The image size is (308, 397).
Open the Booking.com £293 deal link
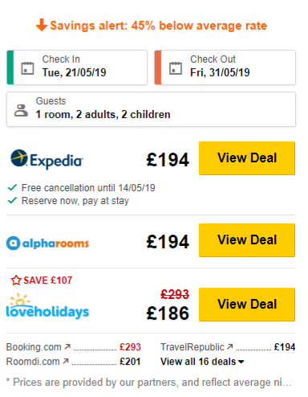73,347
